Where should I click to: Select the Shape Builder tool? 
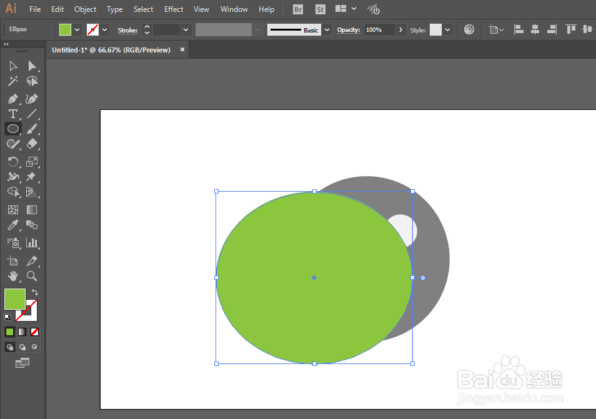13,192
